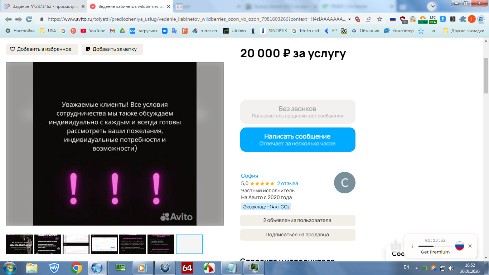Expand the address bar dropdown arrow
The width and height of the screenshot is (489, 275).
click(x=349, y=19)
